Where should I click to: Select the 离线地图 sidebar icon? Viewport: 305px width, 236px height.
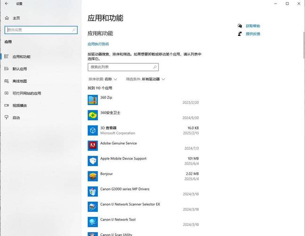(x=7, y=81)
